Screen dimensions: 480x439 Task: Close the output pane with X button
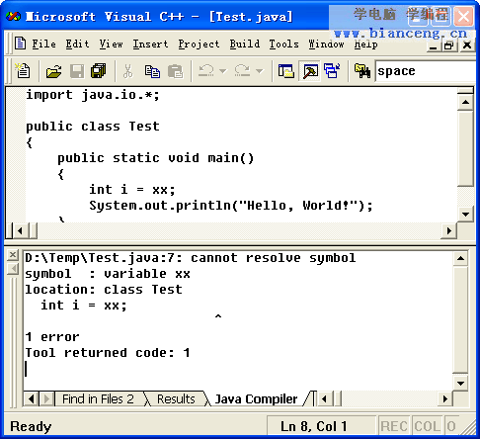pos(13,254)
